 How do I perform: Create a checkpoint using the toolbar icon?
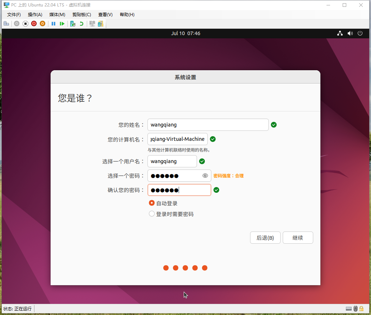(73, 24)
